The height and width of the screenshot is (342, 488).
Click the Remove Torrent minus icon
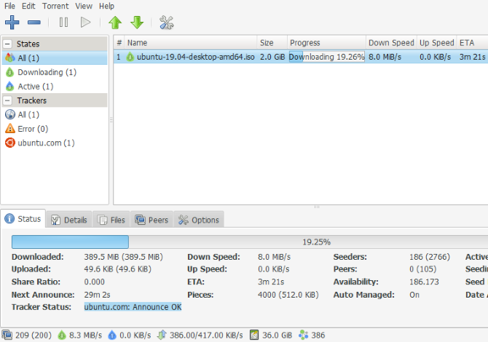pyautogui.click(x=34, y=23)
